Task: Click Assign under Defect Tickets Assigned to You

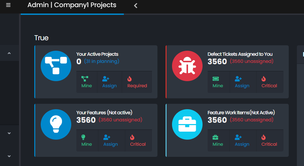Action: [x=242, y=82]
